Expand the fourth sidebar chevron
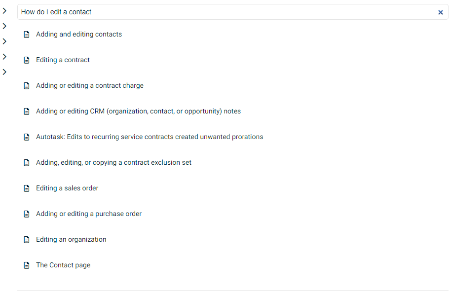Image resolution: width=451 pixels, height=293 pixels. pyautogui.click(x=4, y=57)
